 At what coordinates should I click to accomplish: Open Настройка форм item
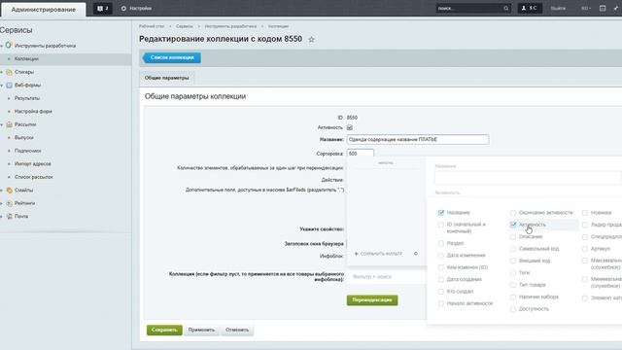(33, 112)
